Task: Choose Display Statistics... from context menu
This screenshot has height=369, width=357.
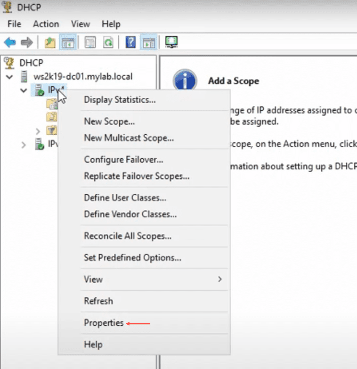Action: click(120, 100)
